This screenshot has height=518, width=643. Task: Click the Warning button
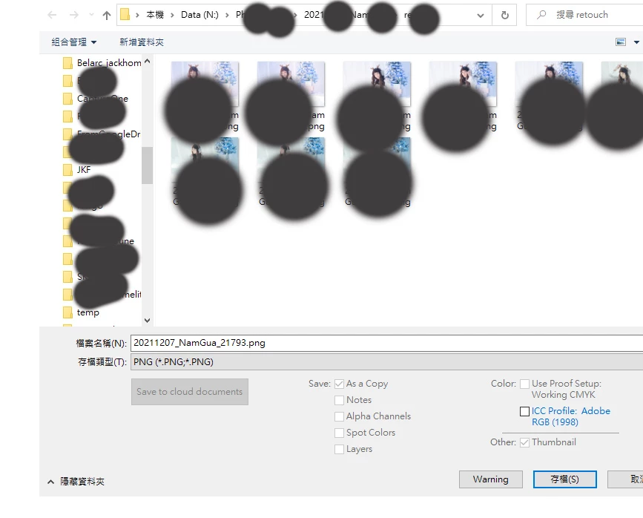[x=490, y=479]
